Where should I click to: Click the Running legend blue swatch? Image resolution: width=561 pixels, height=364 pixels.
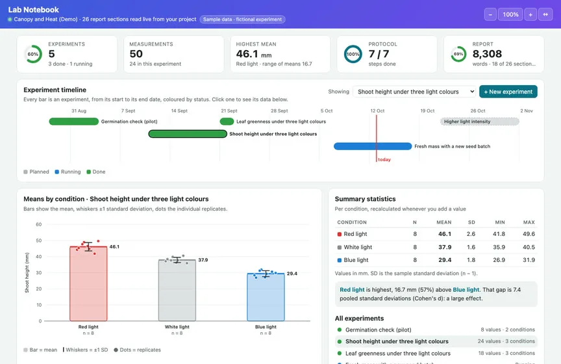point(57,172)
